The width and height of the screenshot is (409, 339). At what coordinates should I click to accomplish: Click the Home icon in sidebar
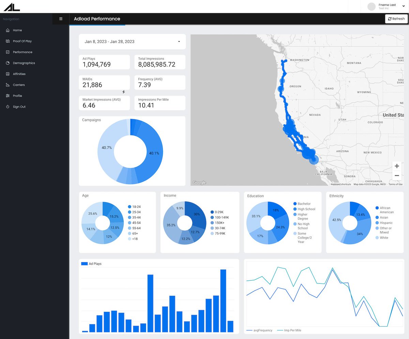tap(7, 30)
